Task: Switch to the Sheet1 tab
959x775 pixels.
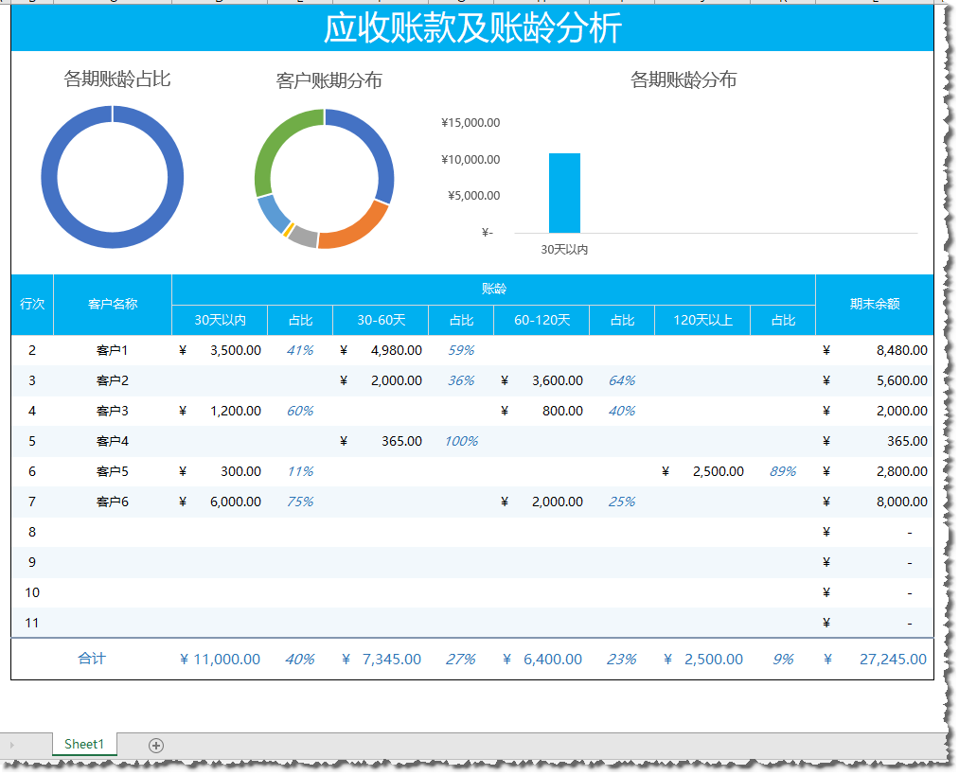Action: (x=84, y=744)
